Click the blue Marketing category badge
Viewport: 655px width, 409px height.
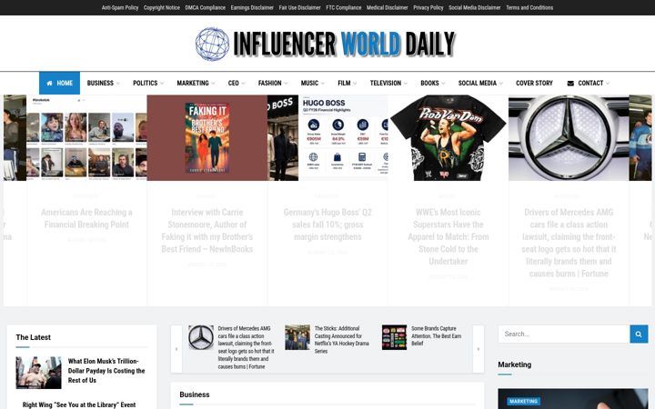[x=523, y=401]
